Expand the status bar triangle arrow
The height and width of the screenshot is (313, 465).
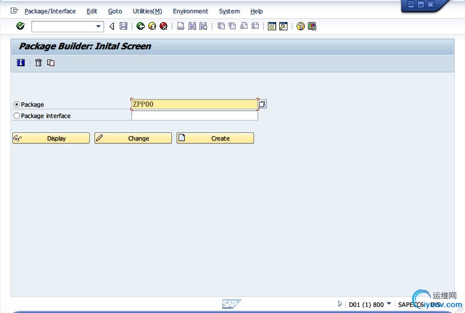click(x=340, y=304)
